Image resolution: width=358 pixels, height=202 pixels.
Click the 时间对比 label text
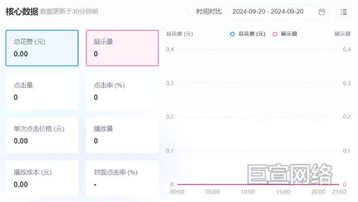pos(209,11)
